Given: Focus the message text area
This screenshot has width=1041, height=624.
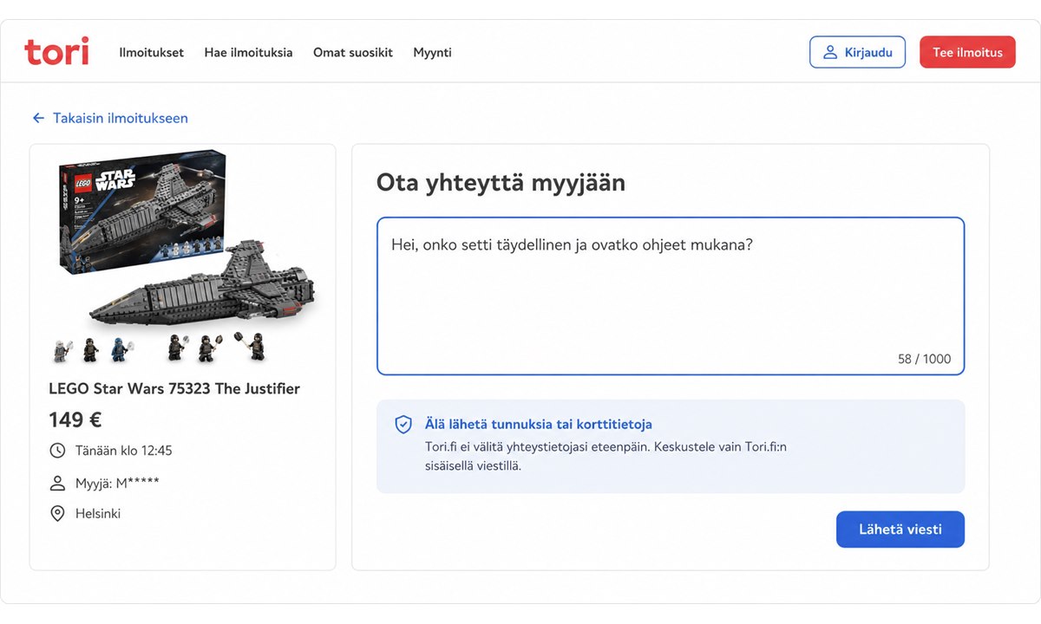Looking at the screenshot, I should 671,296.
